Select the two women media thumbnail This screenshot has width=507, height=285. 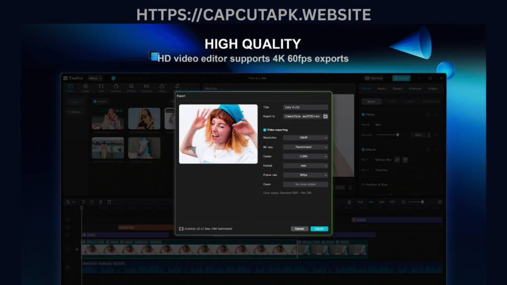144,119
